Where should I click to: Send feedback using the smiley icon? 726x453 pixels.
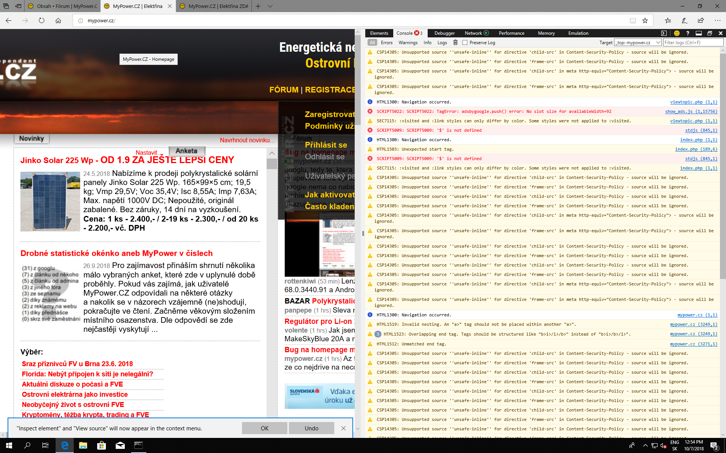[677, 33]
